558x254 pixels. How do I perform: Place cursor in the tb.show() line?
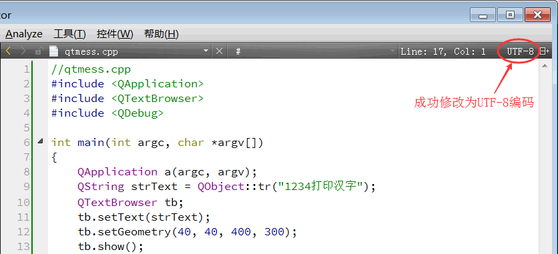tap(111, 246)
